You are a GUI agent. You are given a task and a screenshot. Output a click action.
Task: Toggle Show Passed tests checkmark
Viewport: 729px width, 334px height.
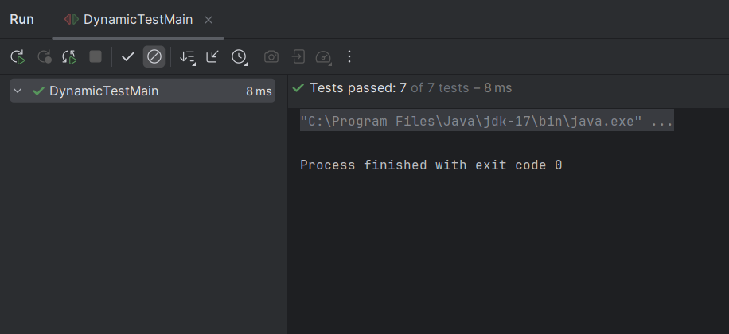127,56
